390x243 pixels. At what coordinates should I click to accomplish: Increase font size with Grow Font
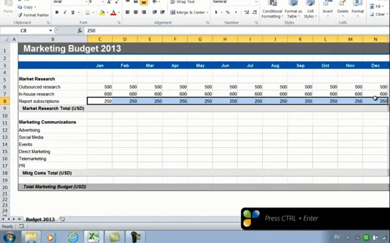(109, 2)
